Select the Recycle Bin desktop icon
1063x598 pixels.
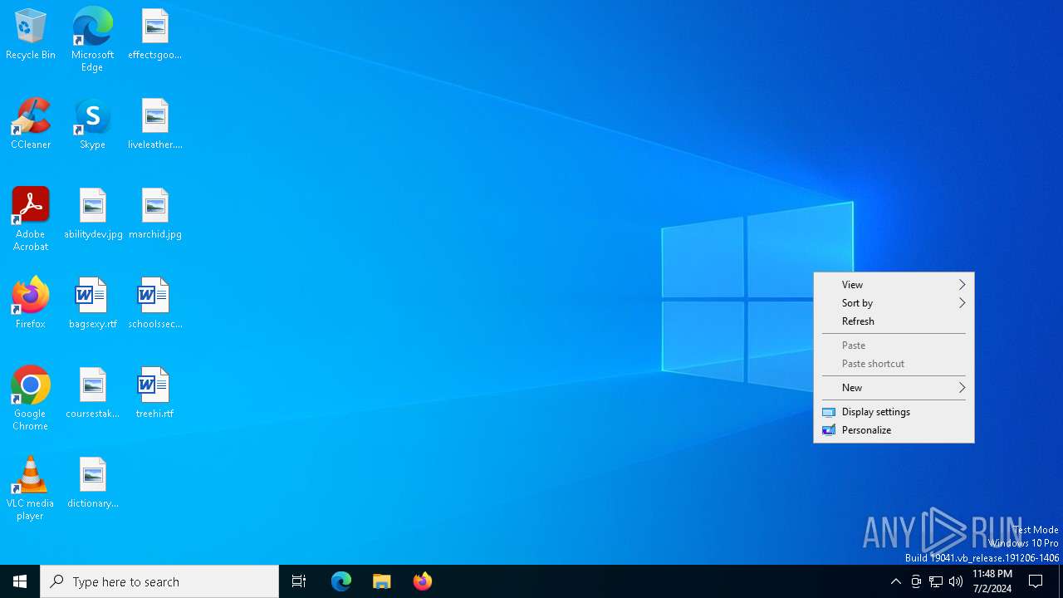coord(31,35)
